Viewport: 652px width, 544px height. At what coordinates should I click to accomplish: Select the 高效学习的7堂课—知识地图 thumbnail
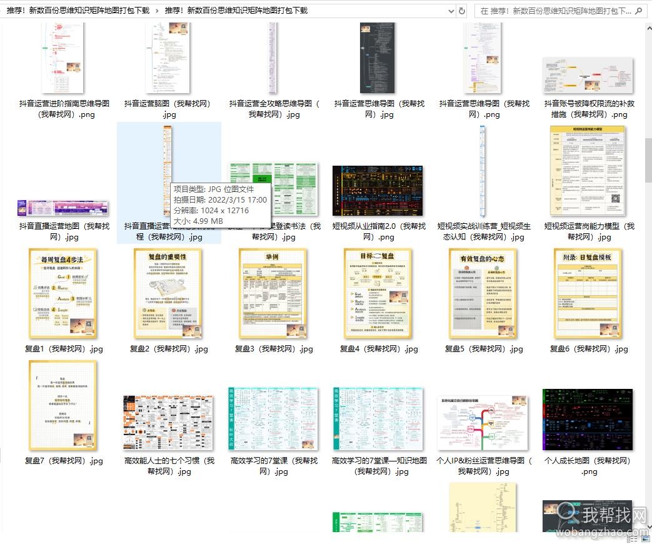point(378,419)
